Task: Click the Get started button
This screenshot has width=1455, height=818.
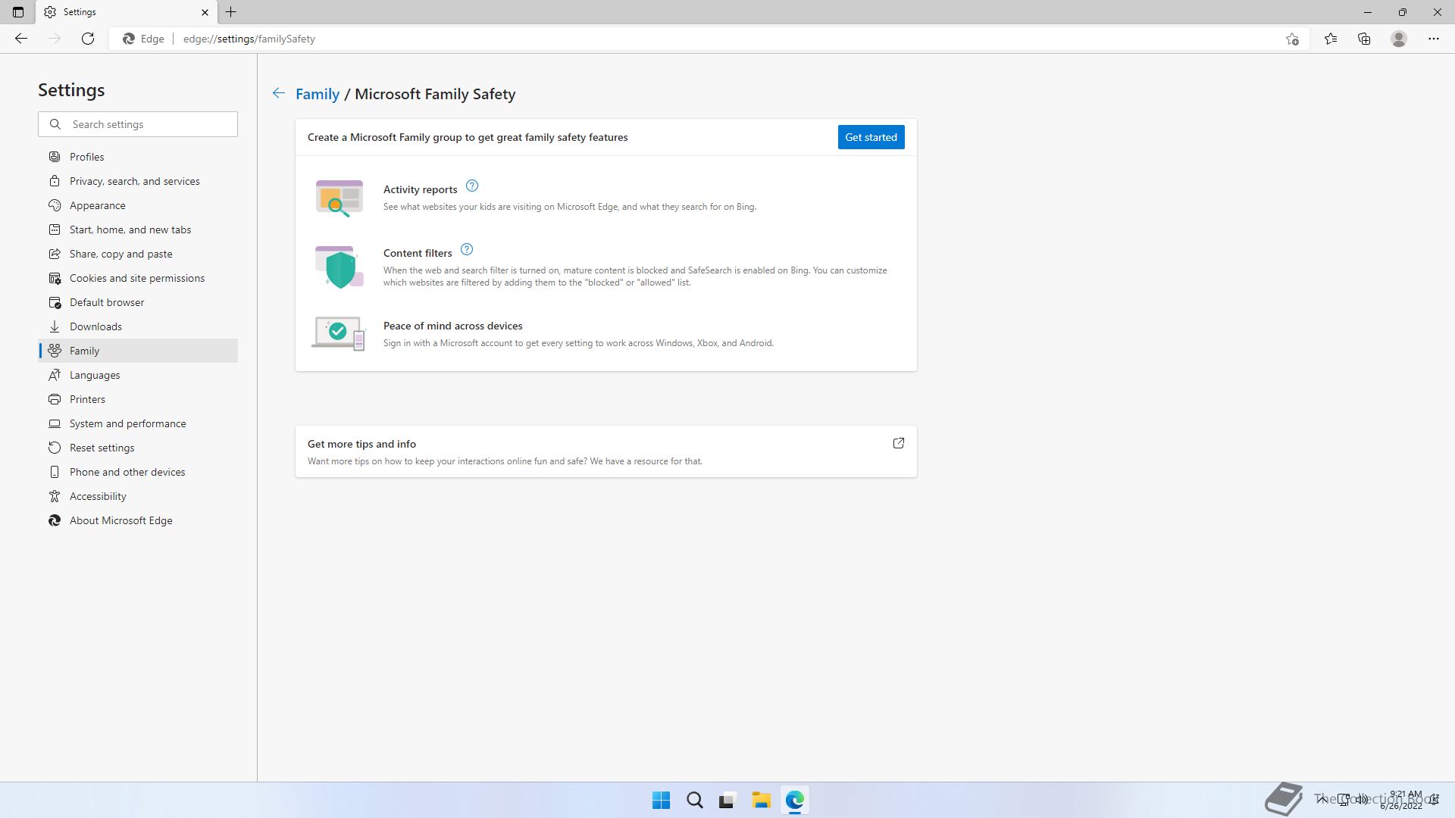Action: pyautogui.click(x=871, y=137)
